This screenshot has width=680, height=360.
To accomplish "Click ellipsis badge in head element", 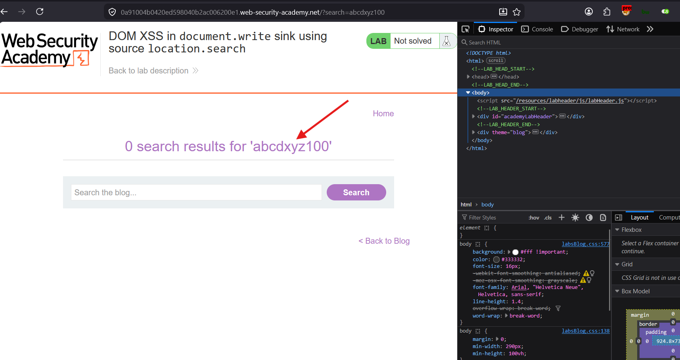I will pos(494,76).
